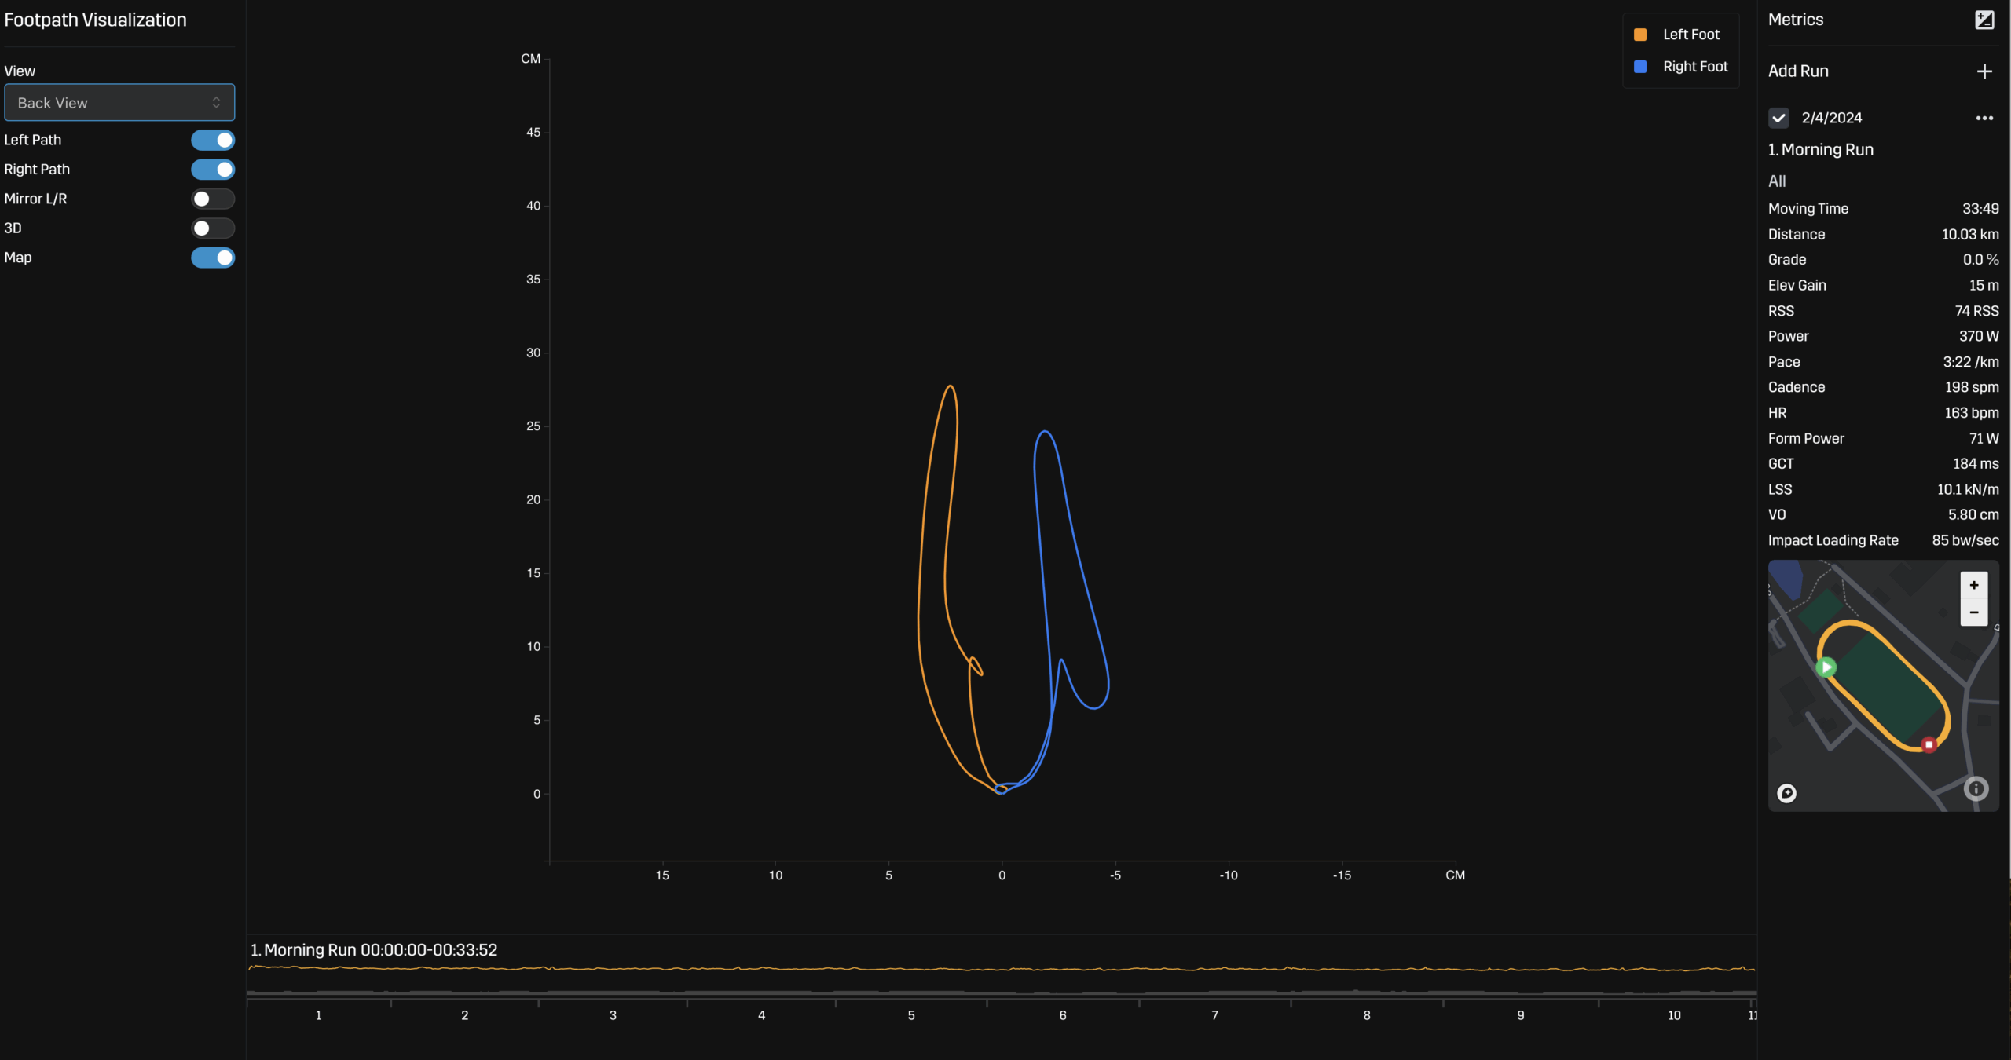Screen dimensions: 2011x1060
Task: Select the 1. Morning Run title
Action: tap(1820, 150)
